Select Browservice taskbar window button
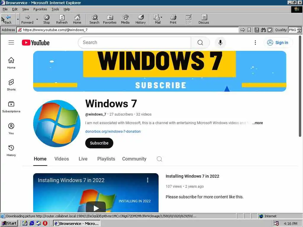Screen dimensions: 303x227 click(x=77, y=223)
